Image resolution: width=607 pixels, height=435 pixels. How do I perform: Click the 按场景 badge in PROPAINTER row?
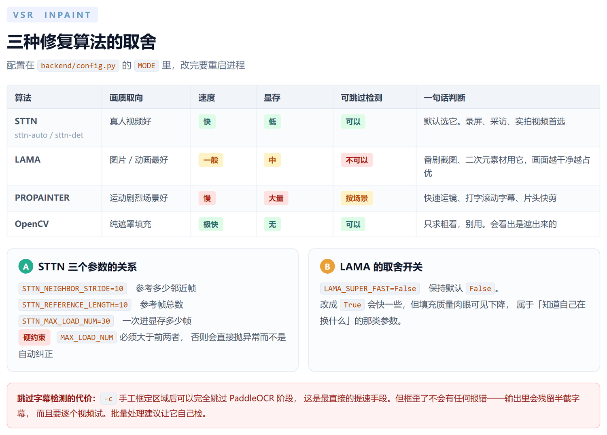point(357,198)
